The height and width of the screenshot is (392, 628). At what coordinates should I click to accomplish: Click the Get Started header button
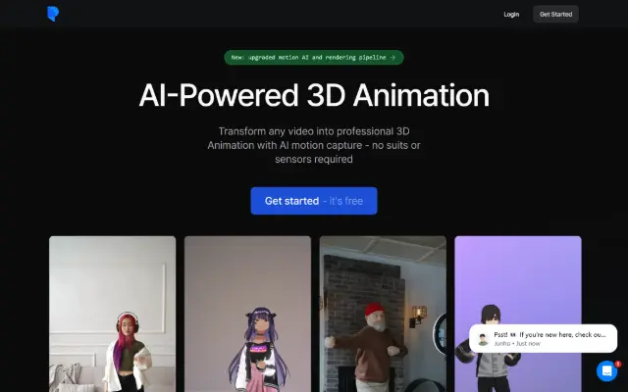(x=555, y=14)
